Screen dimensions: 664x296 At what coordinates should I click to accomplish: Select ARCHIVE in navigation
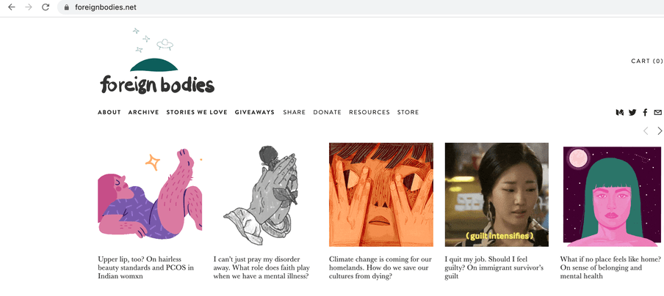click(x=143, y=112)
